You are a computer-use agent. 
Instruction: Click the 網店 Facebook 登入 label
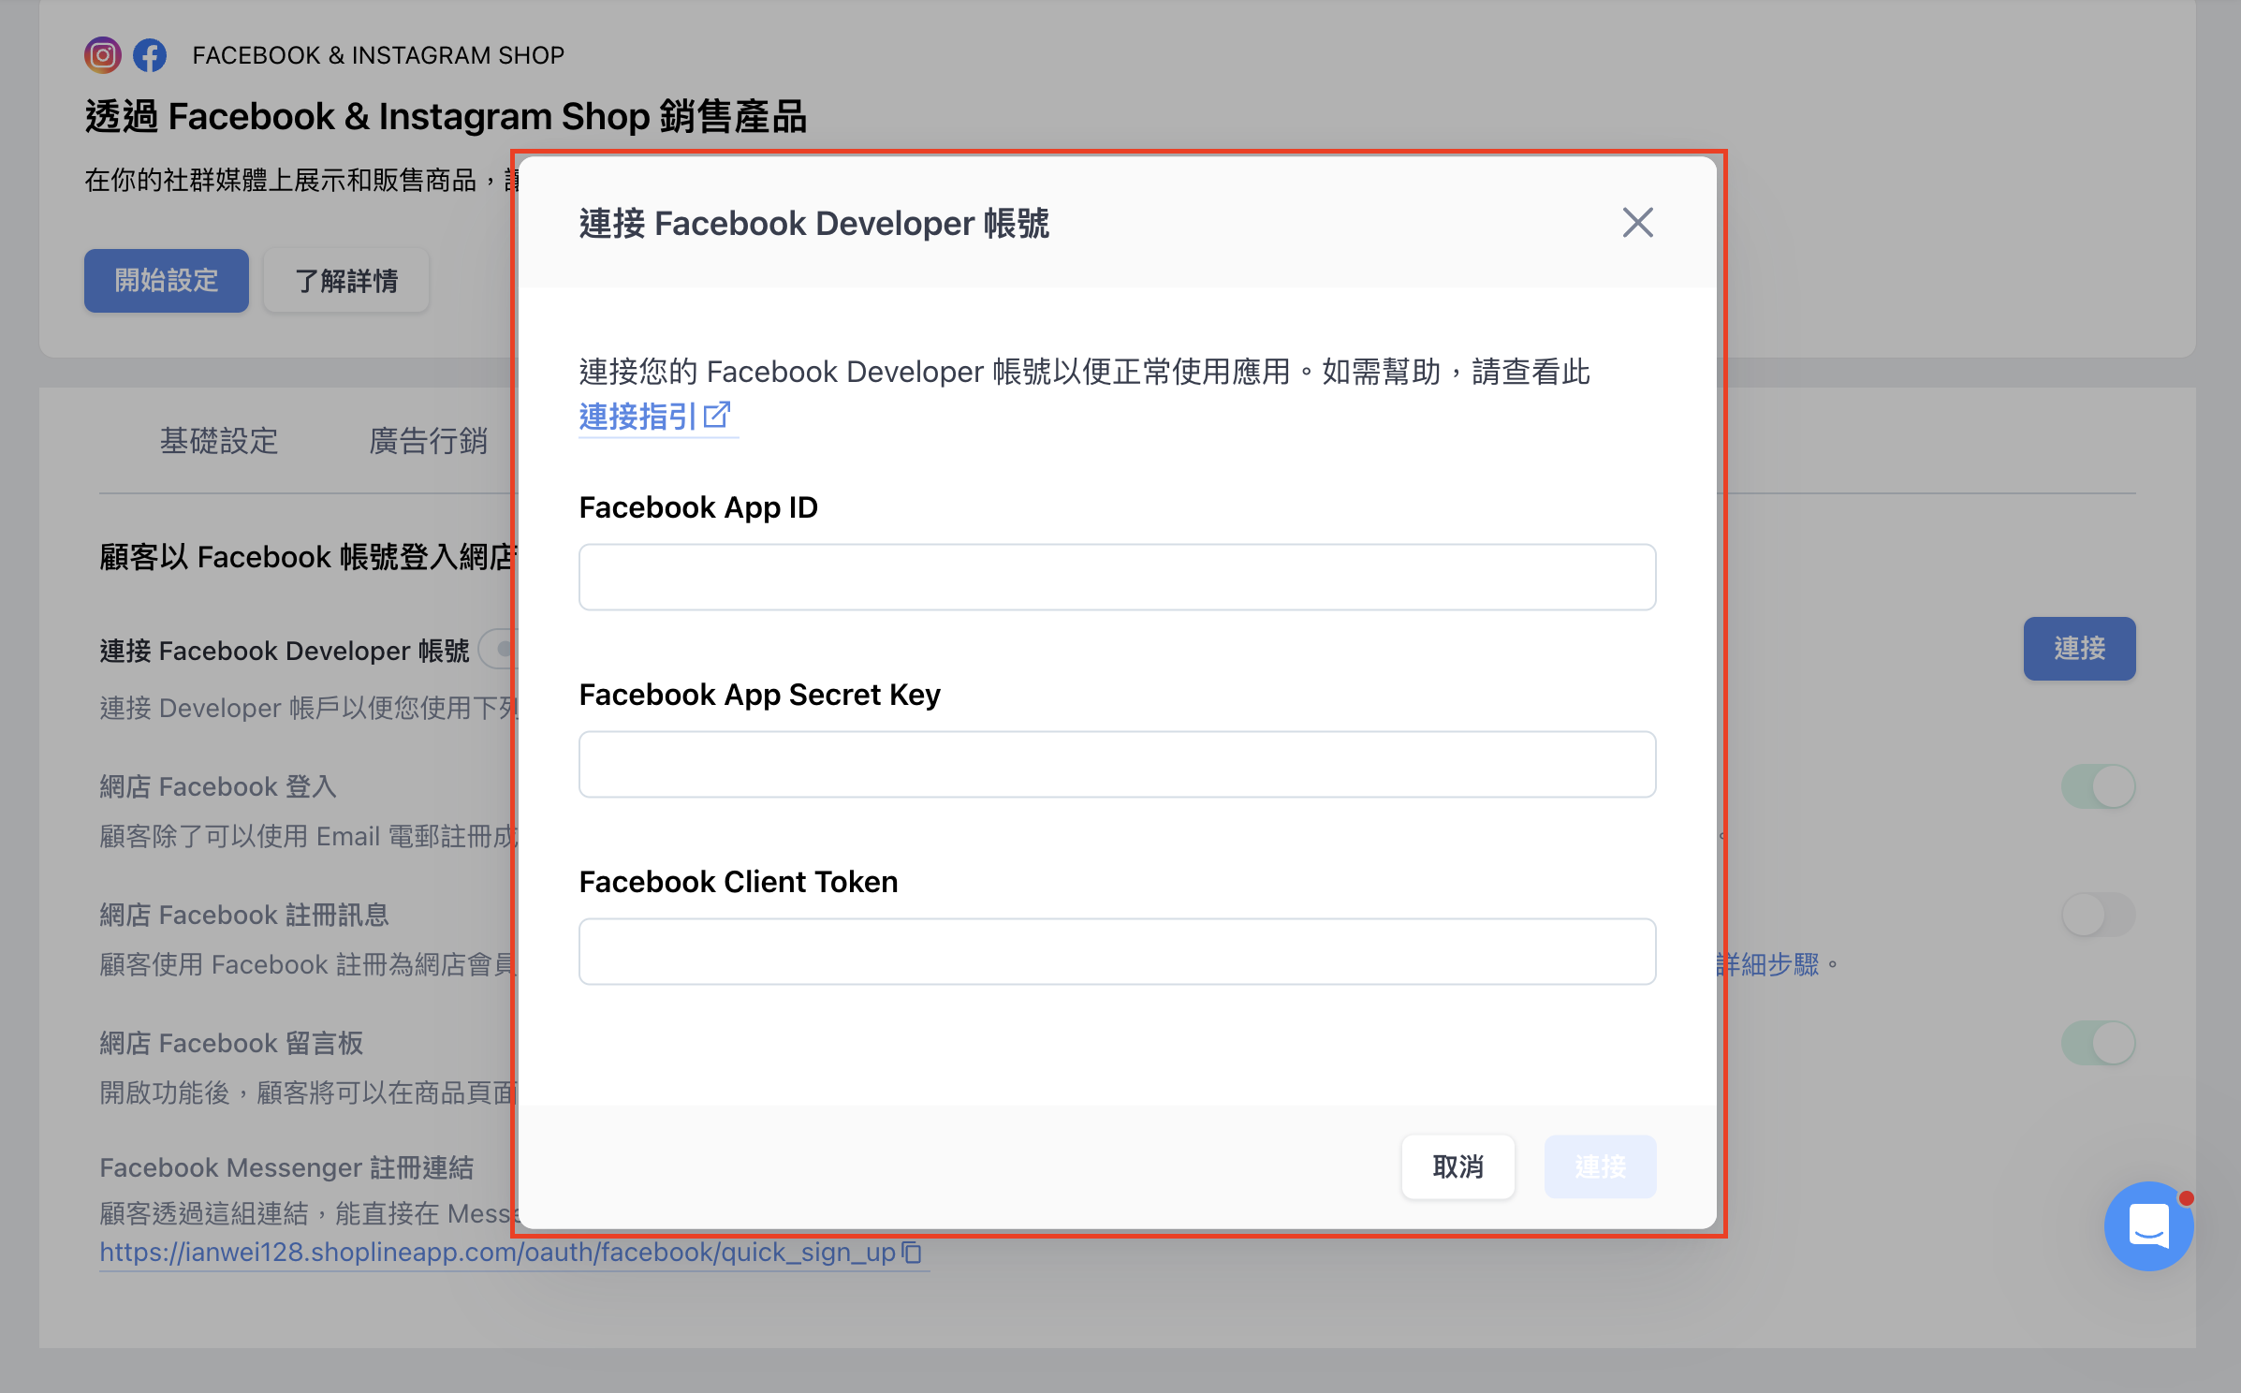(x=218, y=786)
